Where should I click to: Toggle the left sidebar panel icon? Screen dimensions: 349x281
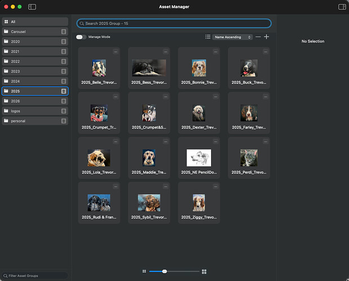[32, 7]
